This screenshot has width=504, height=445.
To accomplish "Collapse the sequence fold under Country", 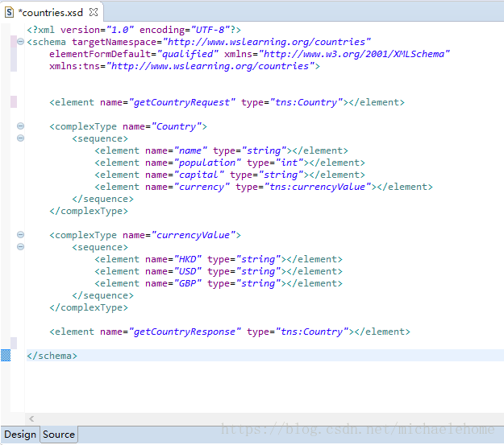I will (x=20, y=138).
